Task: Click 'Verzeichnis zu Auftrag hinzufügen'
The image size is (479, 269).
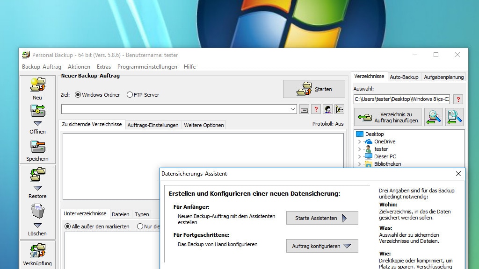Action: [387, 117]
